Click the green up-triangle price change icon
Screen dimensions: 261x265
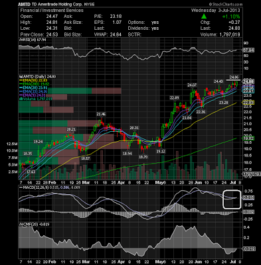pos(204,17)
